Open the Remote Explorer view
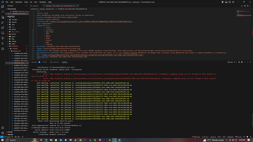 click(3, 33)
